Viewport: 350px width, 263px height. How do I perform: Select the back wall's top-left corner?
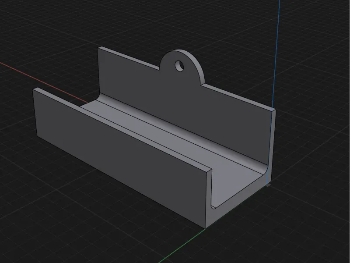(100, 48)
